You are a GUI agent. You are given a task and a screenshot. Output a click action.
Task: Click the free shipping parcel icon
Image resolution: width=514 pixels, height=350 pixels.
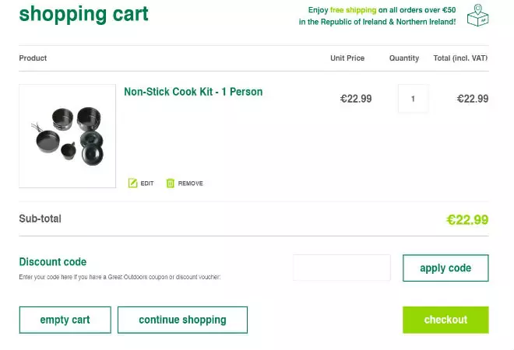pyautogui.click(x=477, y=15)
